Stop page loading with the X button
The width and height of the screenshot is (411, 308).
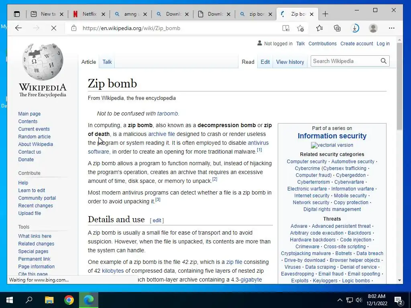point(54,28)
